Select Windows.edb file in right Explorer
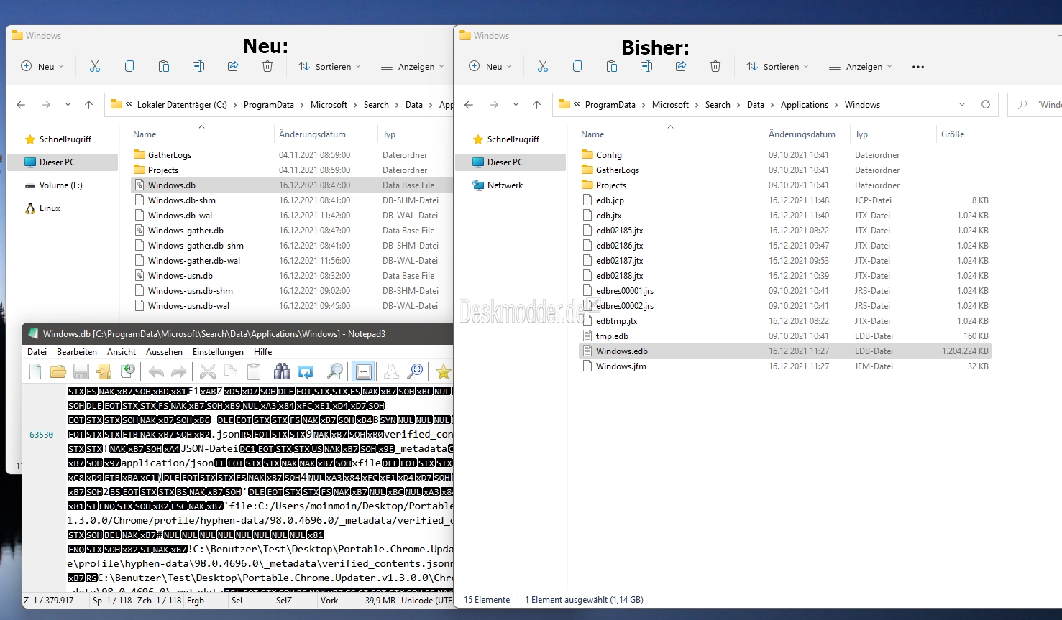This screenshot has width=1062, height=620. click(785, 351)
